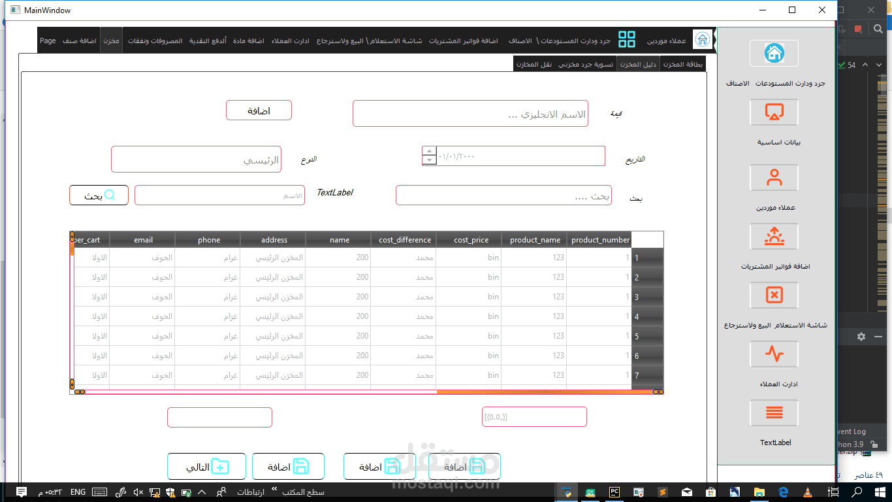892x502 pixels.
Task: Switch to اضافة فواتير المشتريات top tab
Action: coord(464,41)
